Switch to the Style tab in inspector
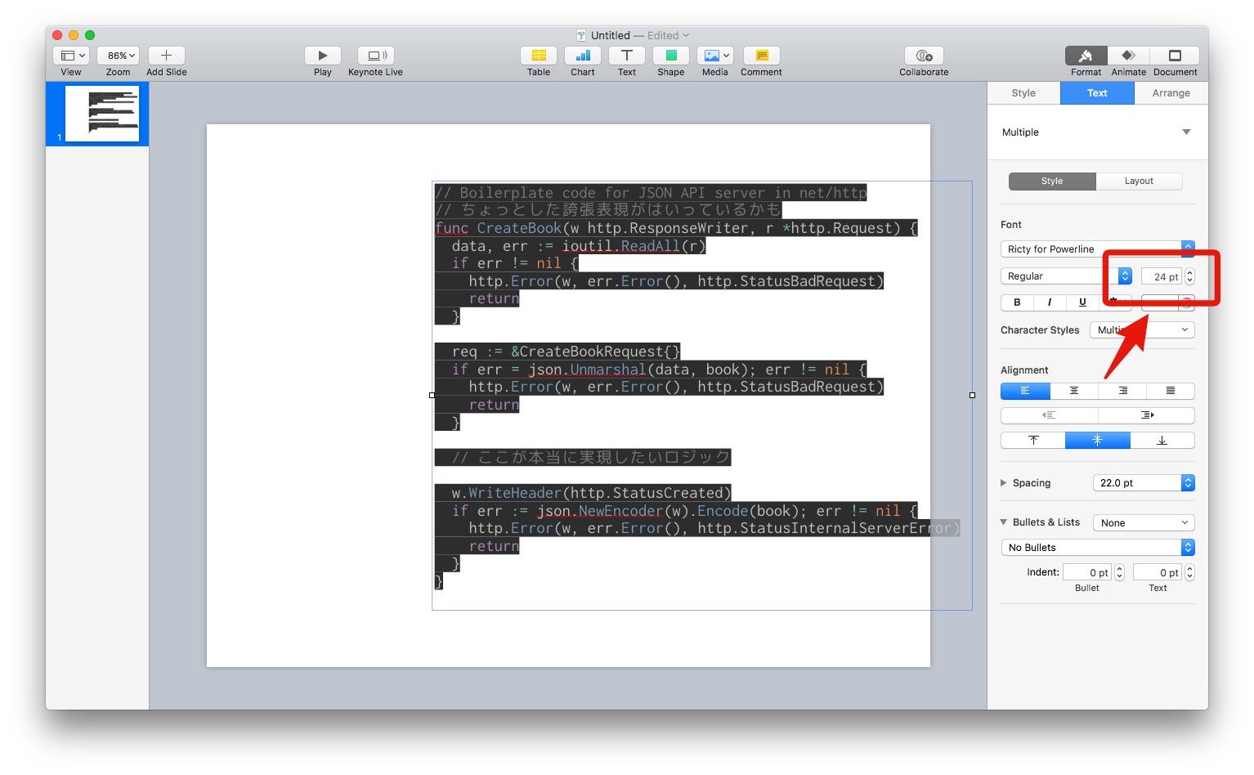Screen dimensions: 1254x775 click(x=1023, y=93)
